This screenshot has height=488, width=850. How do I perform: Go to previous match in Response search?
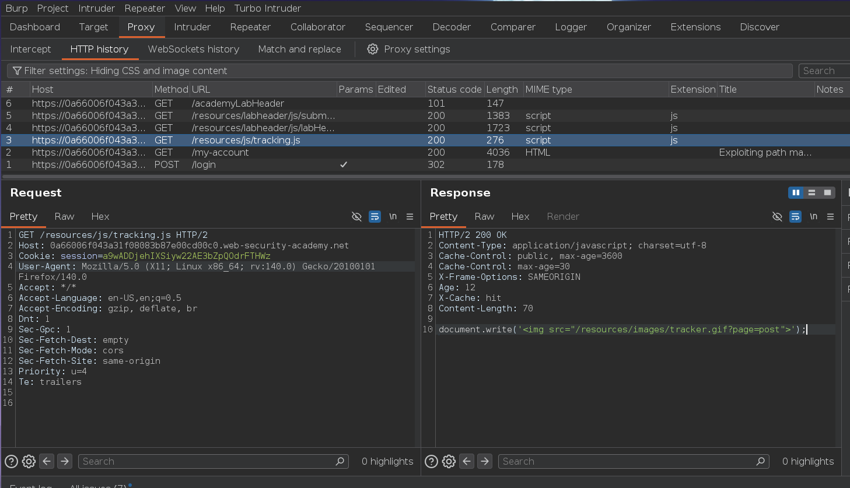pos(467,461)
